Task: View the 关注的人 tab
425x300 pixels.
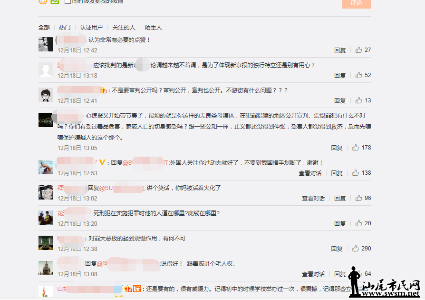Action: pyautogui.click(x=124, y=27)
